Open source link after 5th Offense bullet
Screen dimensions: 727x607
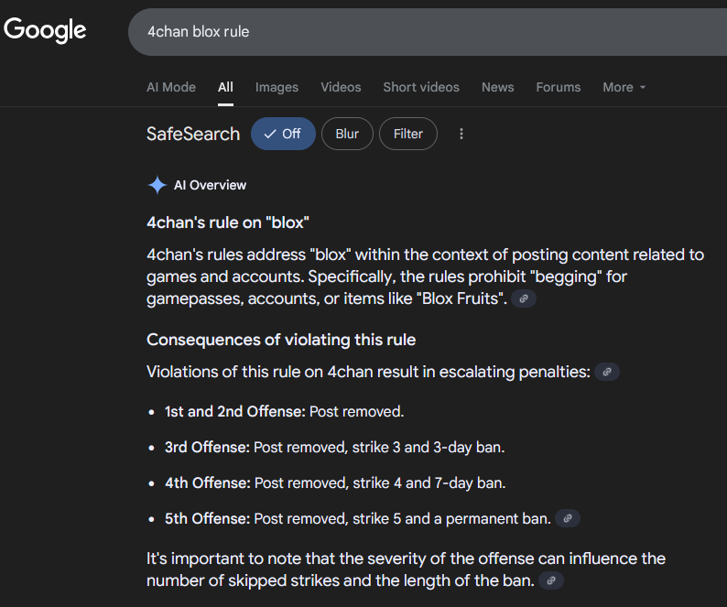(x=568, y=518)
